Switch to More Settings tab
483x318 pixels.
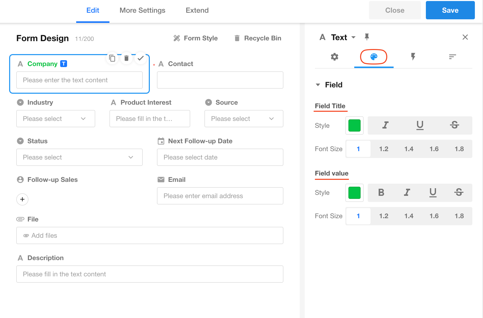point(142,10)
